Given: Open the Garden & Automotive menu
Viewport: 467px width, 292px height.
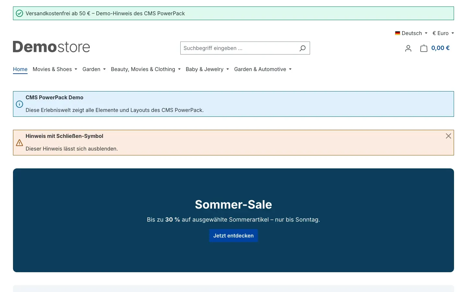Looking at the screenshot, I should point(263,69).
